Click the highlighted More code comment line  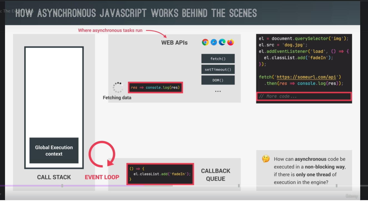click(304, 96)
